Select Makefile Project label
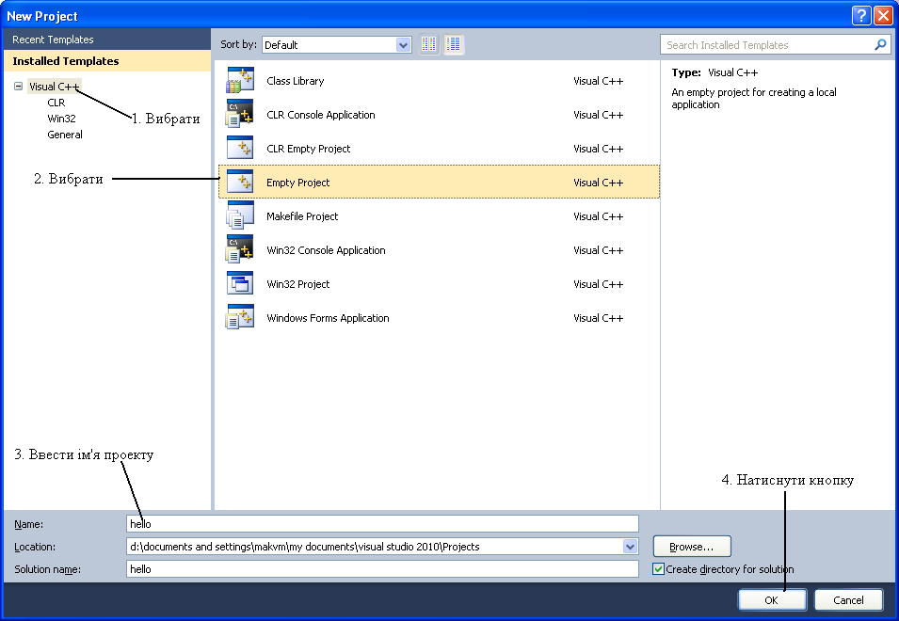This screenshot has height=621, width=899. [302, 216]
